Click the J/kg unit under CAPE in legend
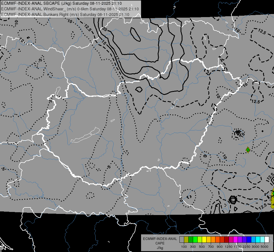 coord(160,248)
